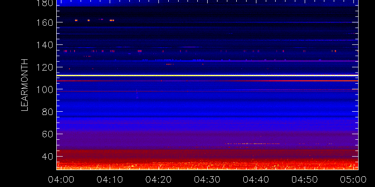This screenshot has width=375, height=187.
Task: Click the 04:20 time axis label
Action: (158, 180)
